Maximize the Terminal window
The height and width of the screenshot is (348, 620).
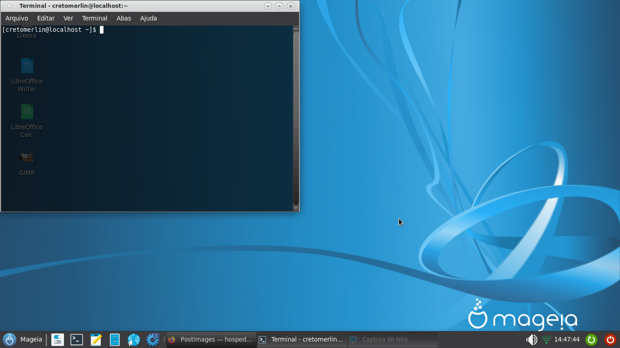point(279,6)
